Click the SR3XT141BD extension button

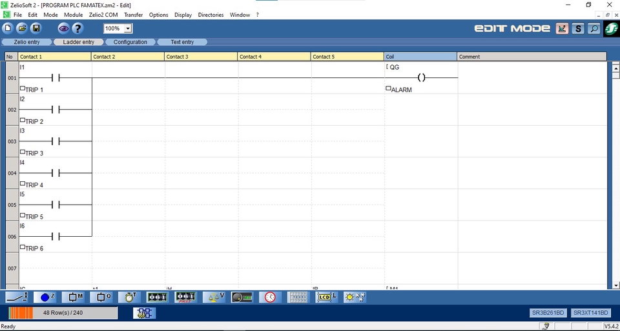(590, 313)
